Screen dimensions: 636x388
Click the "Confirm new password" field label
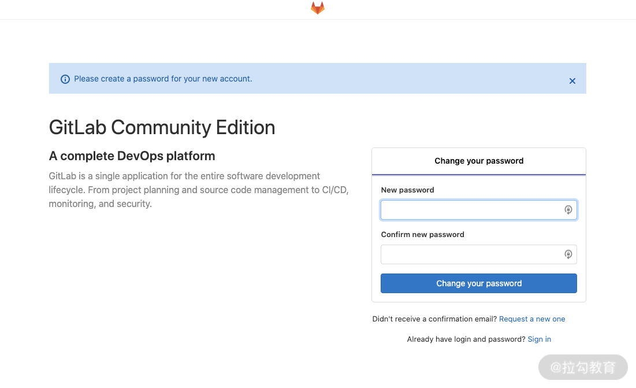click(x=422, y=234)
